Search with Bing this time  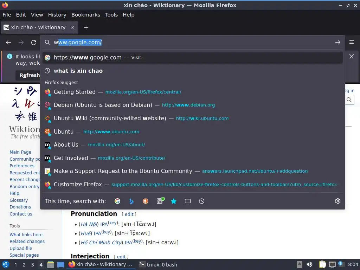coord(131,201)
